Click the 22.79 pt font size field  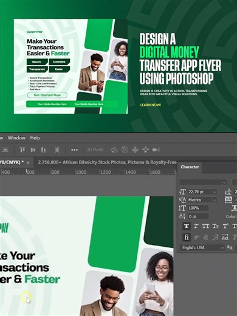[200, 192]
